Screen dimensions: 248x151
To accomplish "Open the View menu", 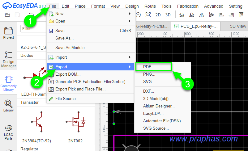I will tap(115, 6).
